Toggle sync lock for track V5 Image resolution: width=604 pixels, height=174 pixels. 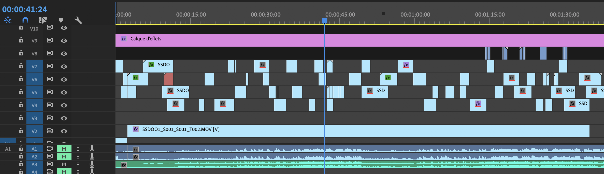coord(50,92)
